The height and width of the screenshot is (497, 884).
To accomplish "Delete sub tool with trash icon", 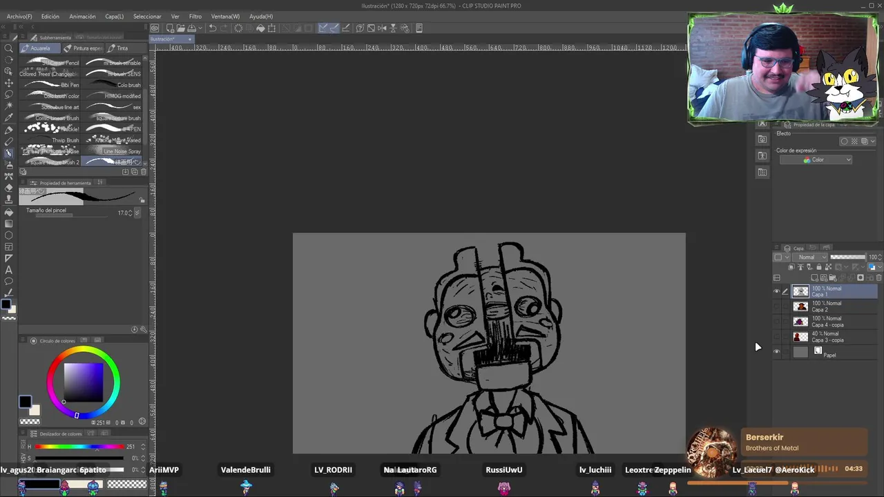I will point(144,172).
